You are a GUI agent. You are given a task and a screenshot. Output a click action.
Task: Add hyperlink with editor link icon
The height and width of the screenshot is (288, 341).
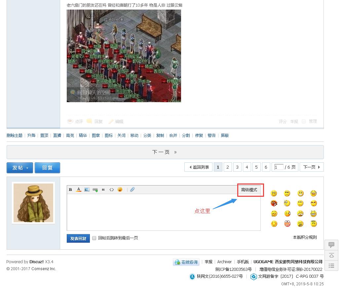[95, 189]
